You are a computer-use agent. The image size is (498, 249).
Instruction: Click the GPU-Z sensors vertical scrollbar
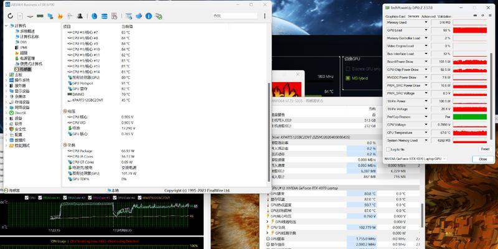[x=491, y=95]
